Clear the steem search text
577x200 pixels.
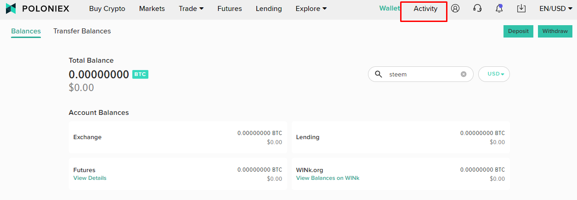[x=464, y=74]
